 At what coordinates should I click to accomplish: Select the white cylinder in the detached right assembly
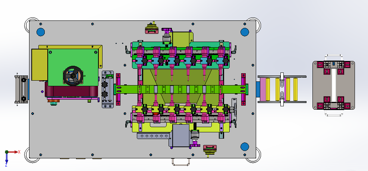click(333, 85)
